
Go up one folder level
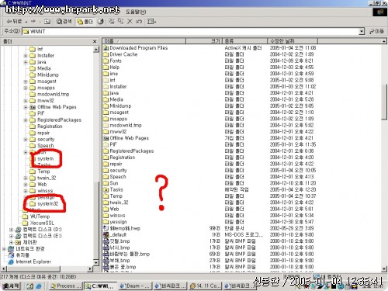click(x=47, y=22)
